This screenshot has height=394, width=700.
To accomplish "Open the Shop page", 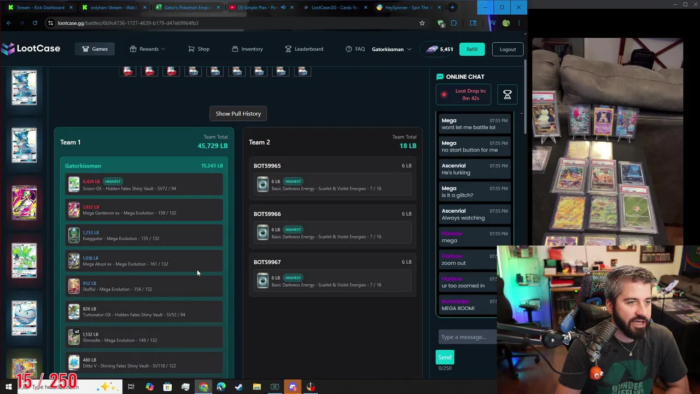I will (199, 49).
